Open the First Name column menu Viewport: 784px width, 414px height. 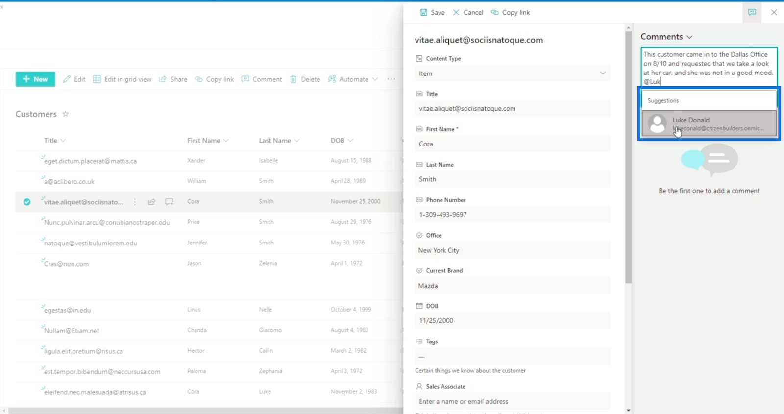pyautogui.click(x=208, y=141)
